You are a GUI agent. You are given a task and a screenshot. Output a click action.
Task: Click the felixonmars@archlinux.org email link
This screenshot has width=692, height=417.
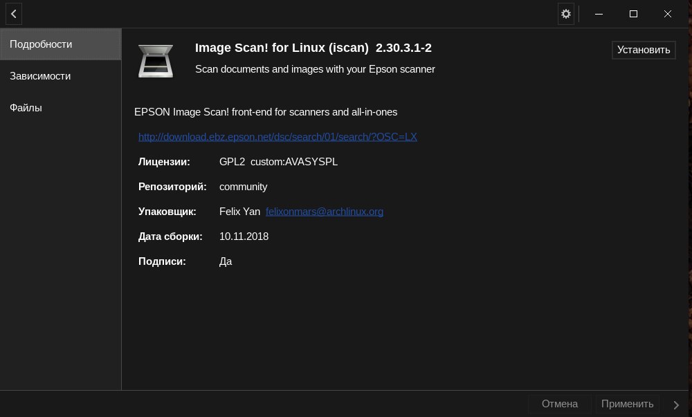[x=325, y=212]
